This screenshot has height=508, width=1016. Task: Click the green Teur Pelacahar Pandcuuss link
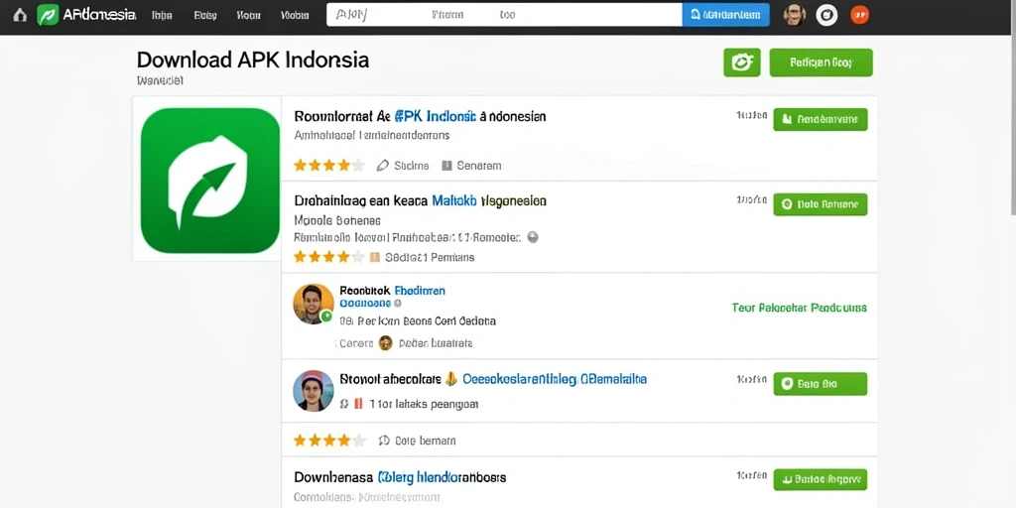click(799, 308)
